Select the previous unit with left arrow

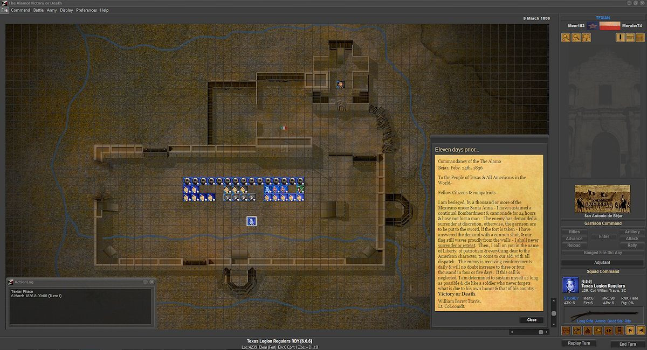click(x=641, y=330)
